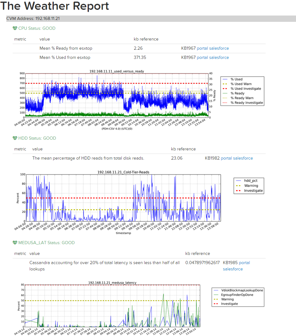296x336 pixels.
Task: Click the heart icon beside CPU Status
Action: click(x=15, y=28)
